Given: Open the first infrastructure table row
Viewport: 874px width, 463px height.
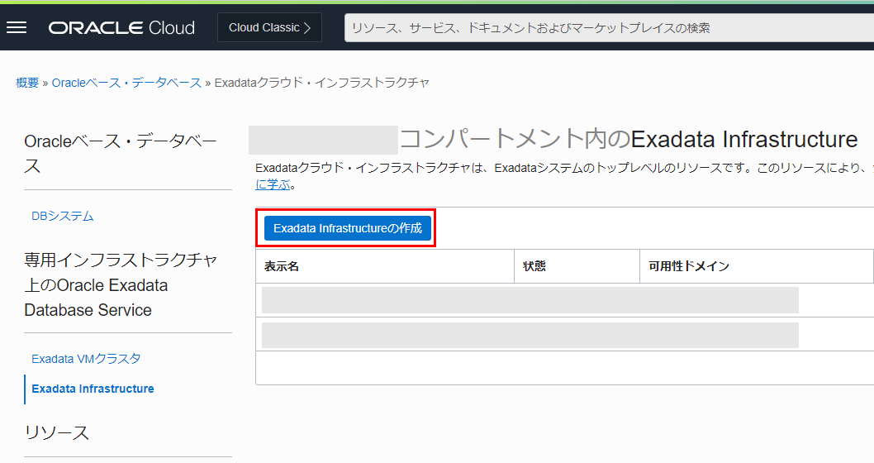Looking at the screenshot, I should point(530,300).
